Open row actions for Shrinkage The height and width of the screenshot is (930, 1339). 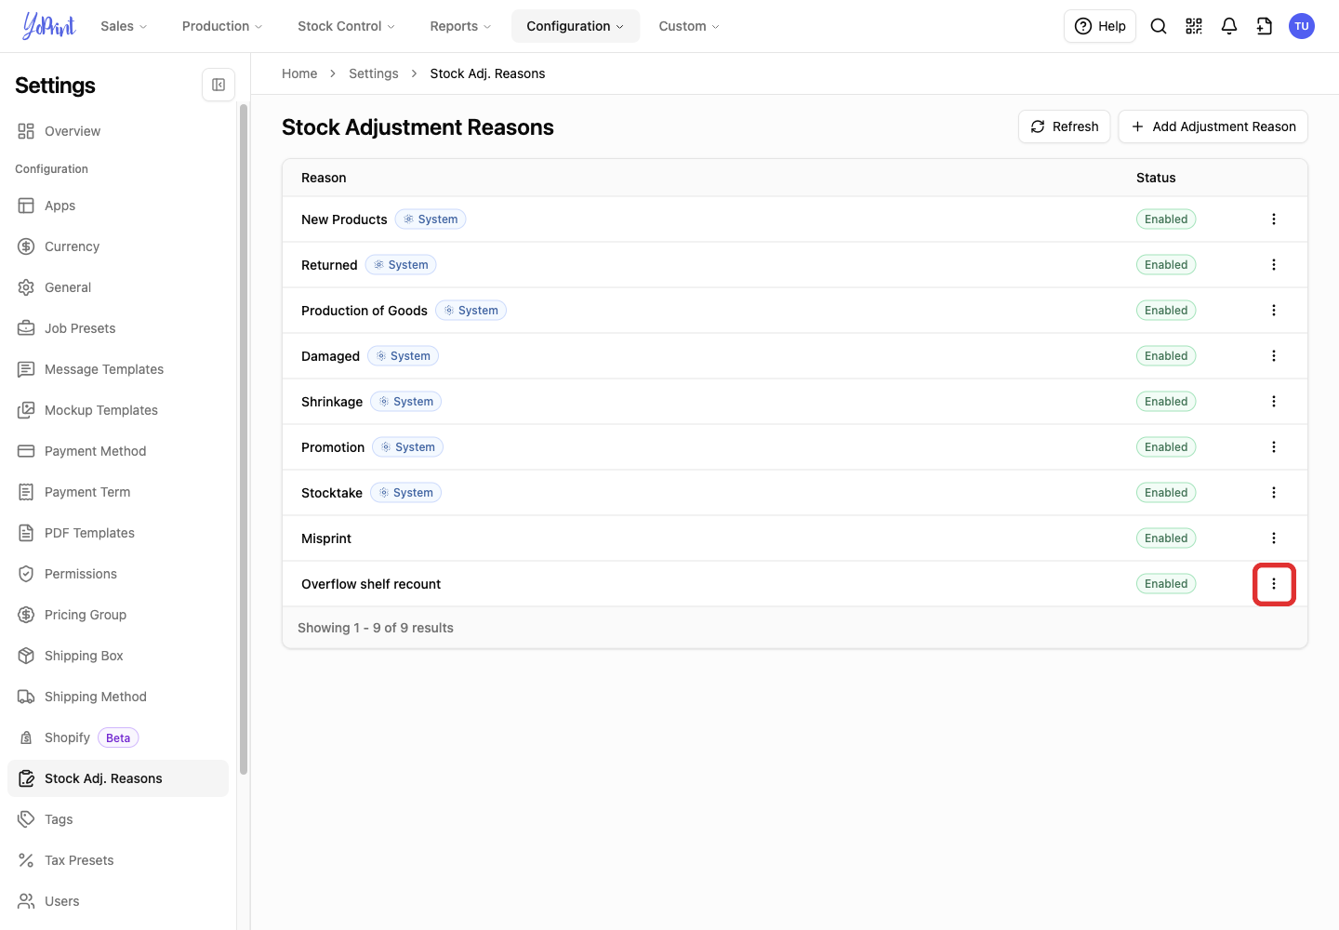coord(1274,402)
